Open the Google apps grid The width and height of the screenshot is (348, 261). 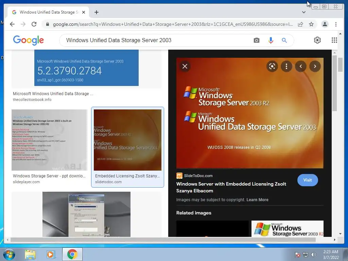334,40
